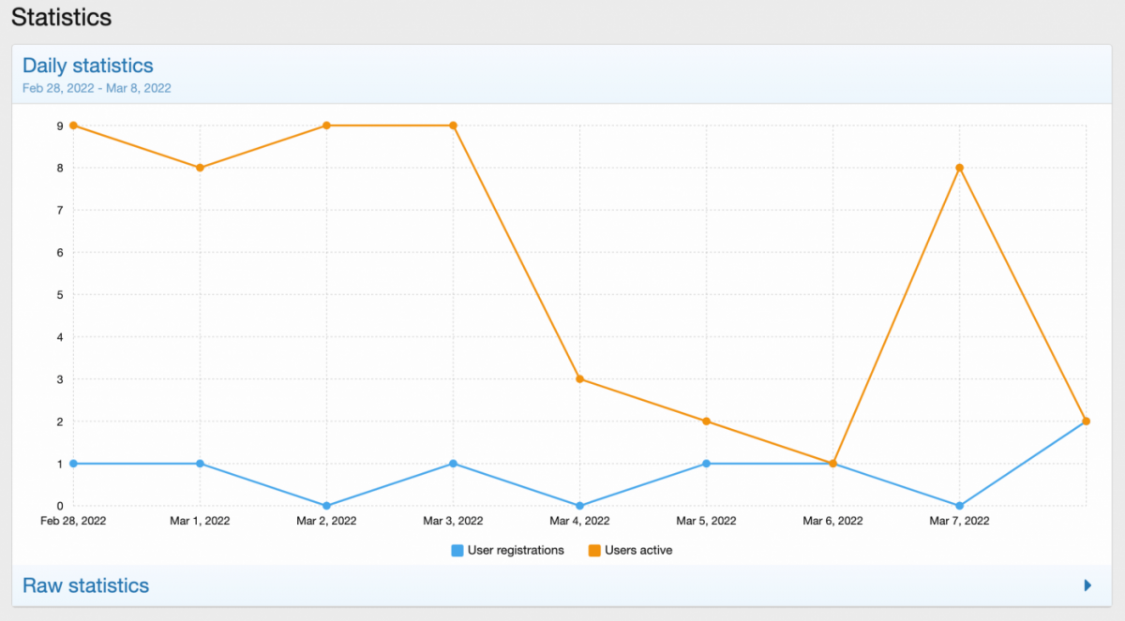Toggle the Users active legend entry
The height and width of the screenshot is (621, 1125).
point(630,550)
